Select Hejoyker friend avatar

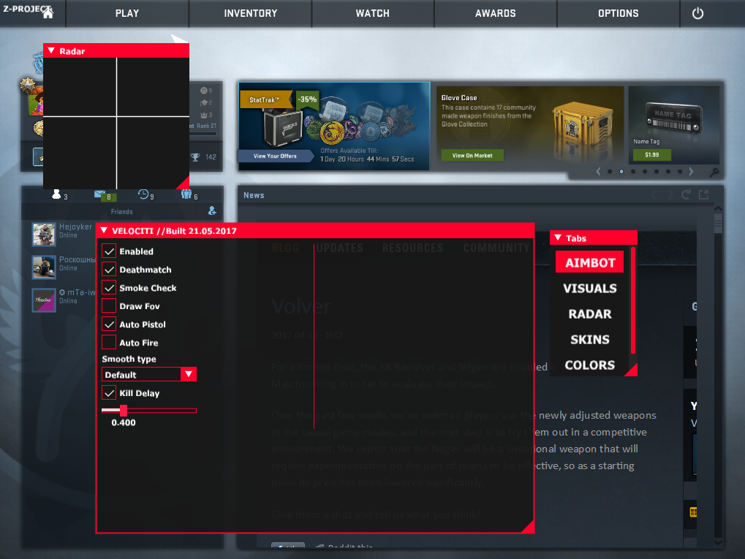44,234
